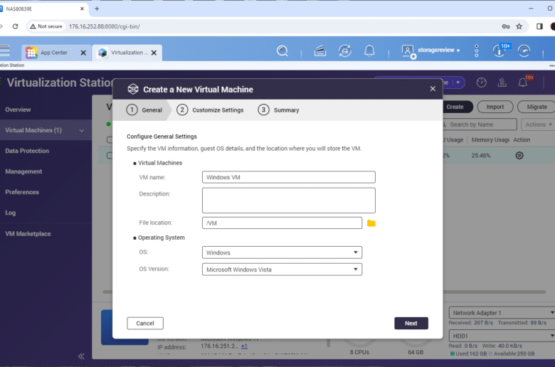The height and width of the screenshot is (367, 555).
Task: Expand Virtual Machines (1) sidebar chevron
Action: pyautogui.click(x=82, y=131)
